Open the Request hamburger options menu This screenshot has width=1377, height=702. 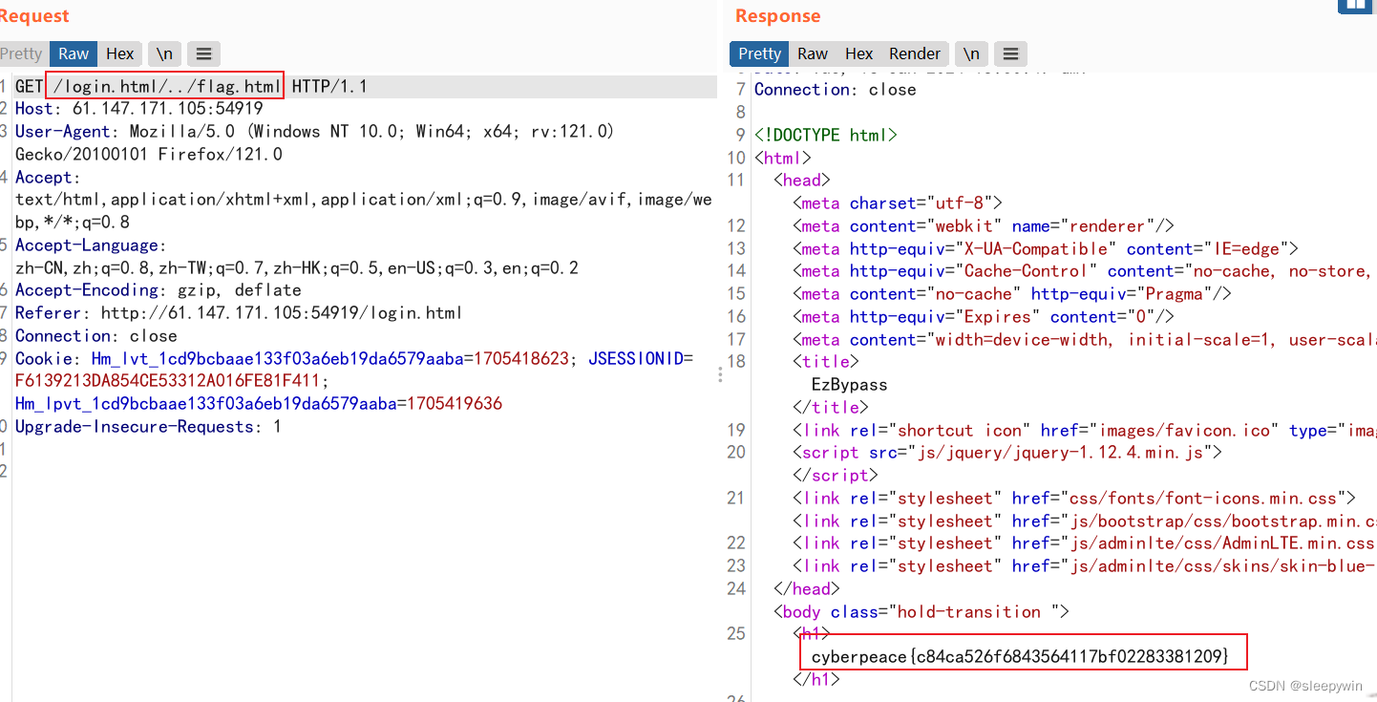point(203,53)
